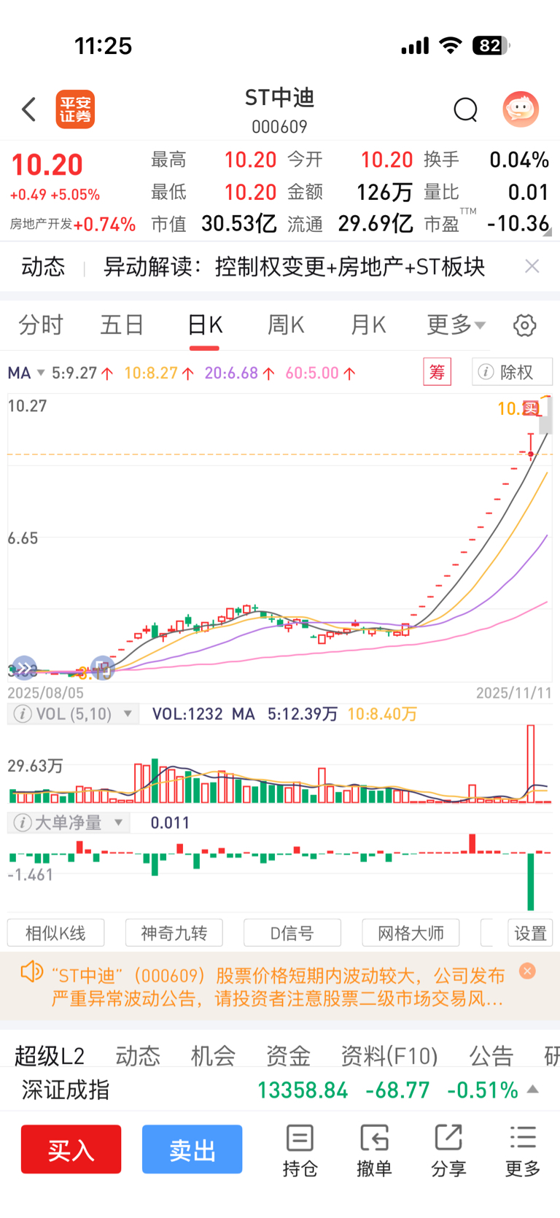Open 大单净量 indicator dropdown
Image resolution: width=560 pixels, height=1218 pixels.
click(118, 823)
